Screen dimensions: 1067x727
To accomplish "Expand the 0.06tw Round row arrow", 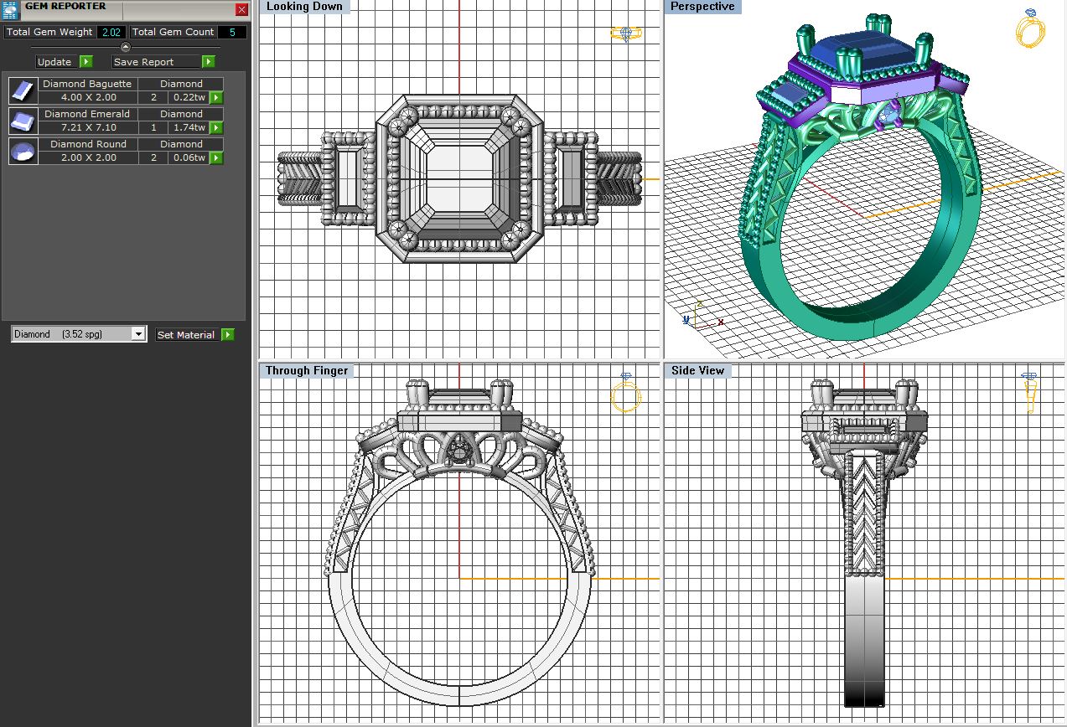I will click(x=216, y=157).
